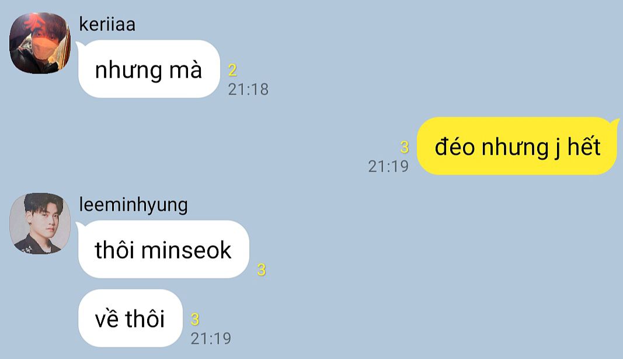Select the 'về thôi' message bubble
The height and width of the screenshot is (359, 623).
(x=130, y=318)
